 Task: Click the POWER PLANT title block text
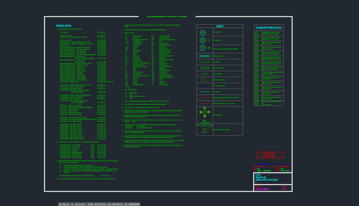coord(260,178)
